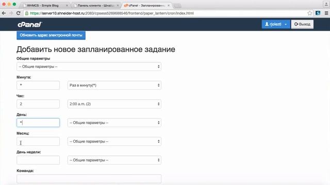
Task: Close the WHMCS Simple Blog tab
Action: point(67,6)
